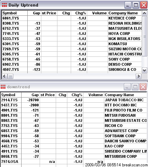This screenshot has height=167, width=148.
Task: Select MITSUBISHI CORP company name
Action: click(121, 156)
